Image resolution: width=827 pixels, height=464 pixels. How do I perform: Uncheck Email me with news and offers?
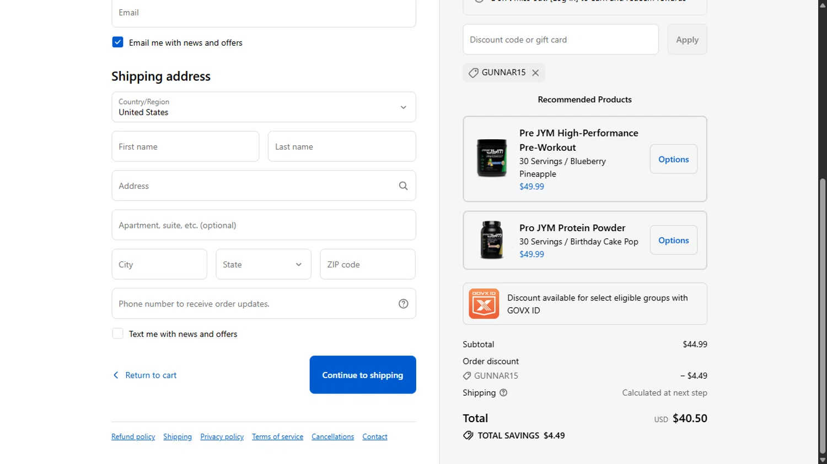tap(117, 42)
